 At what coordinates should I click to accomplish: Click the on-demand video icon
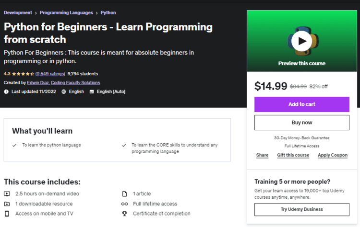[x=7, y=194]
